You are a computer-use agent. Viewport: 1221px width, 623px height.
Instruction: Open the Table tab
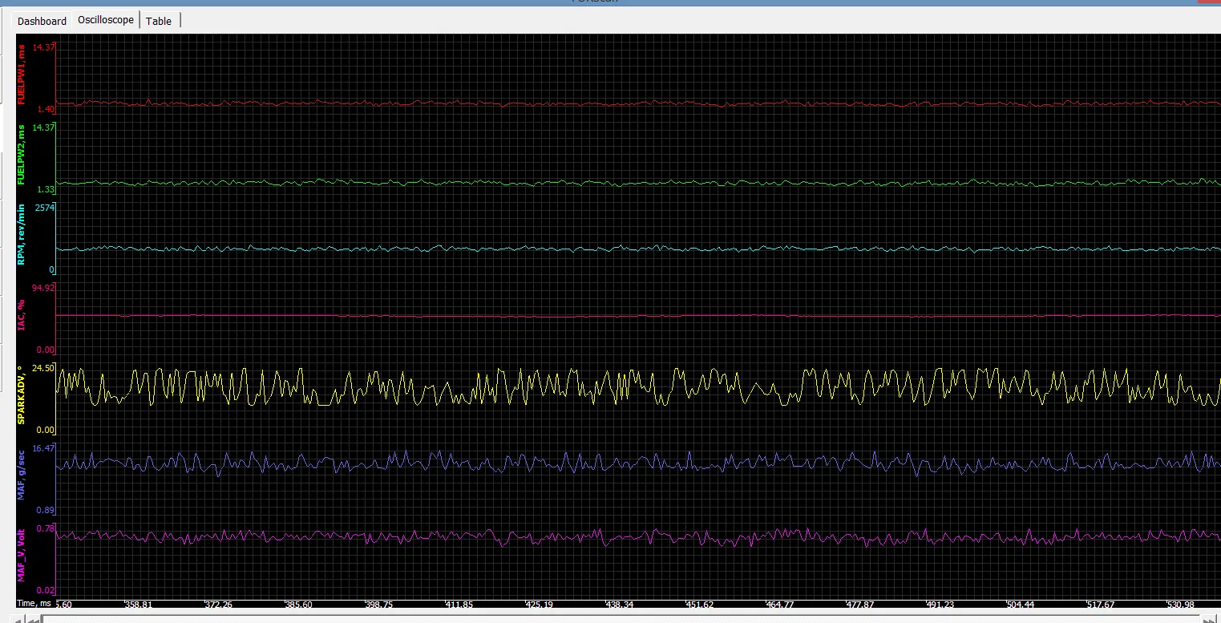(x=159, y=21)
